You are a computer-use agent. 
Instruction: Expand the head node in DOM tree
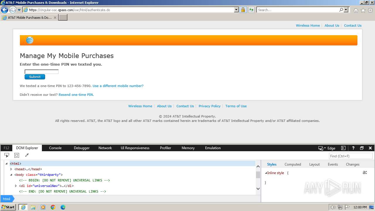coord(11,169)
